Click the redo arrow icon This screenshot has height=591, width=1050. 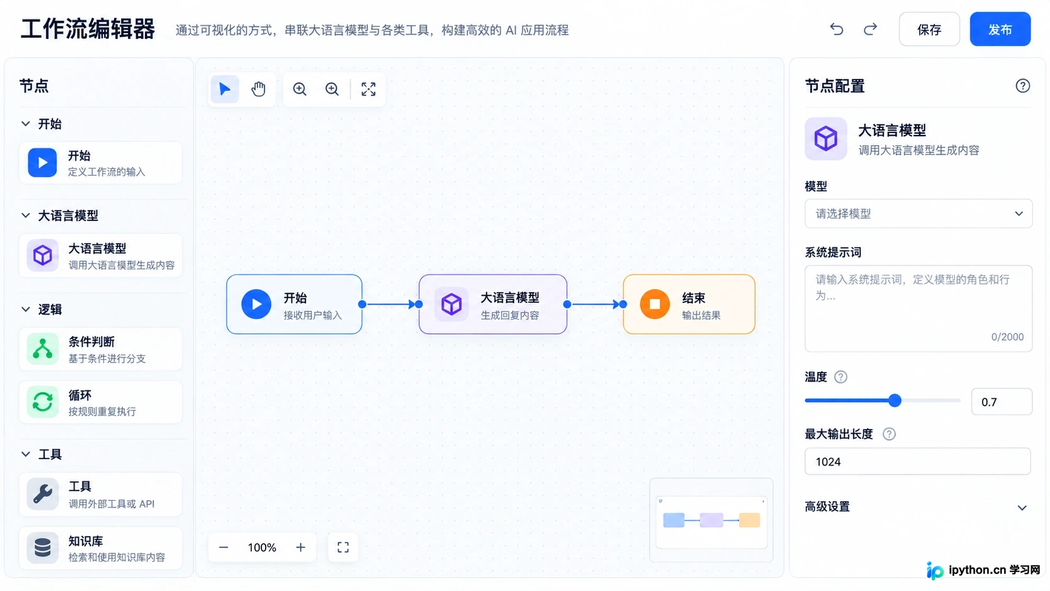[x=870, y=29]
